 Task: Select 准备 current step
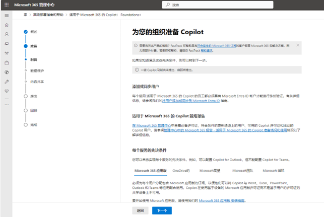tap(31, 46)
